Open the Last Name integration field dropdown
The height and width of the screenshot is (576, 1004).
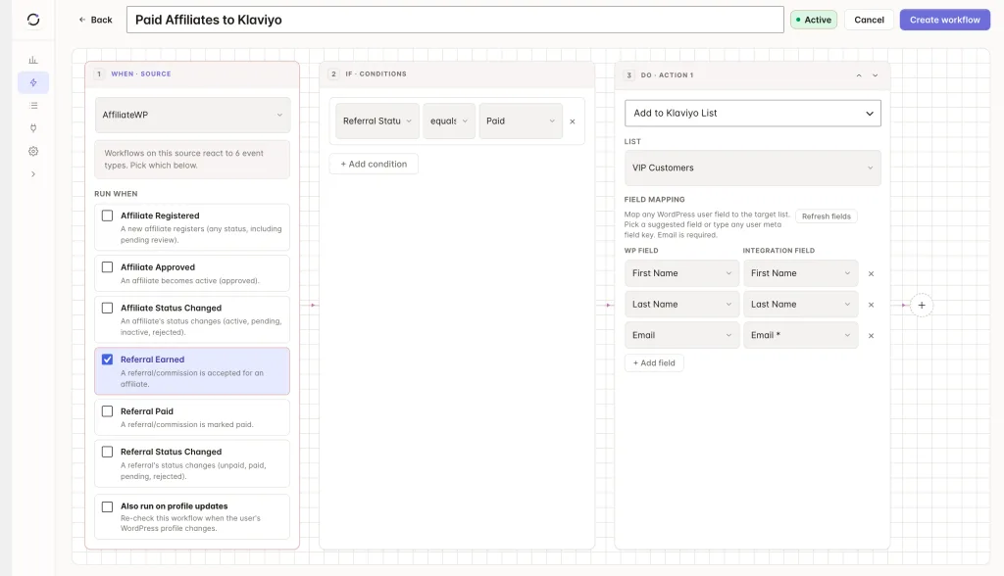click(800, 305)
